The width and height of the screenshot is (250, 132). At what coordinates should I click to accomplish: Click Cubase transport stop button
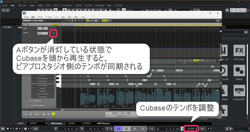pyautogui.click(x=127, y=129)
